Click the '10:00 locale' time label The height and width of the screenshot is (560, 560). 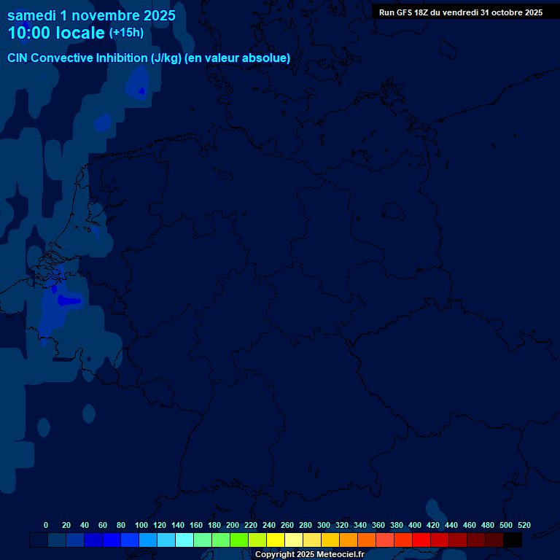pos(56,34)
